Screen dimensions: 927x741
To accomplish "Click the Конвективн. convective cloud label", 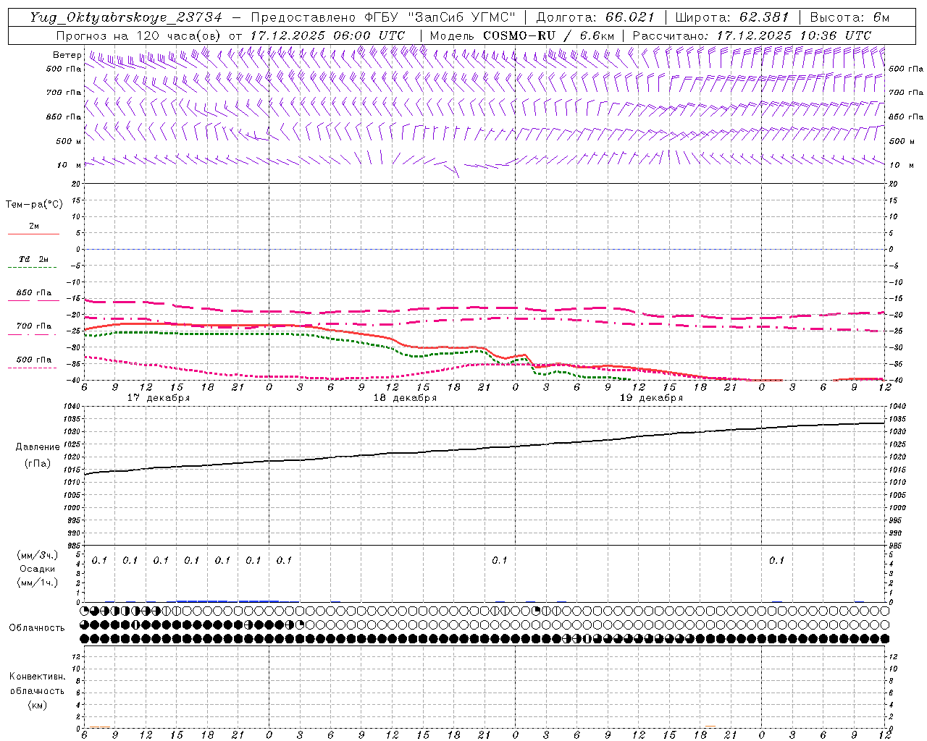I will click(37, 677).
